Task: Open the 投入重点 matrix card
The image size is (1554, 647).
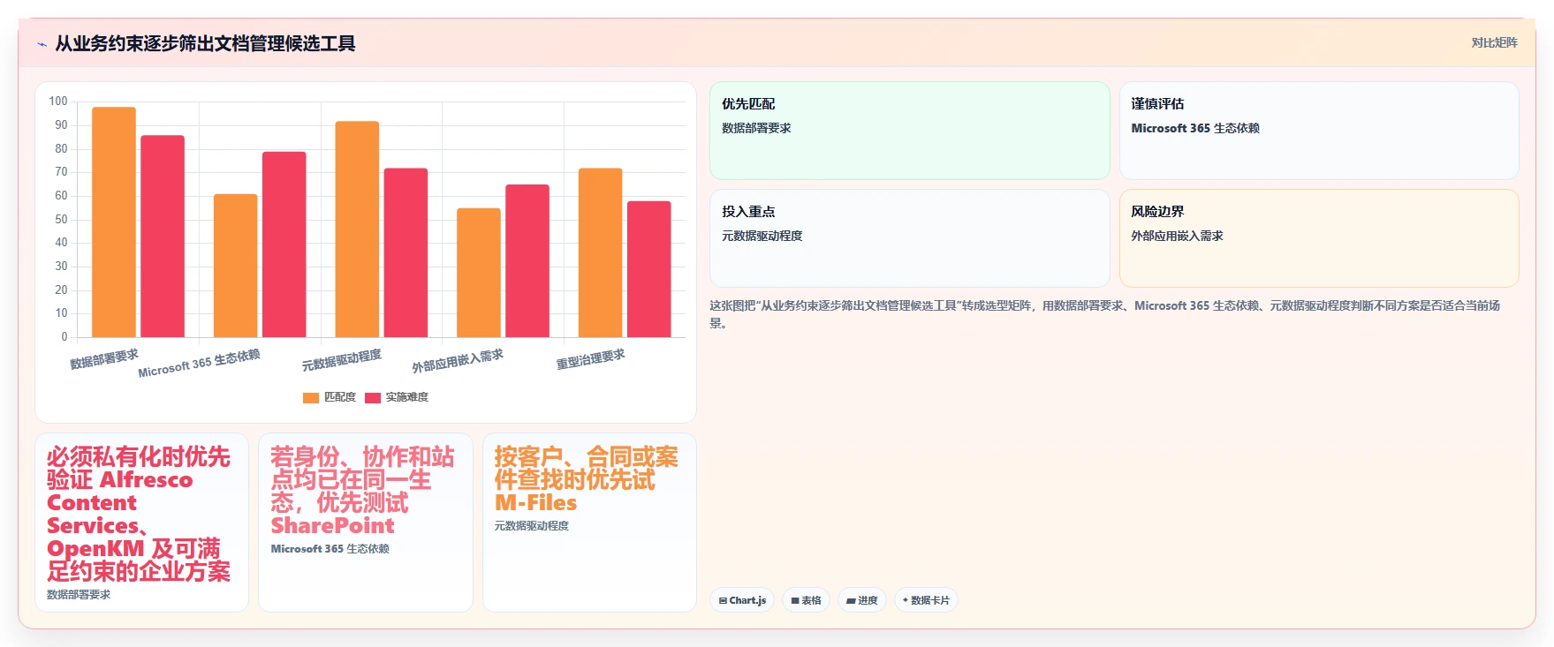Action: point(909,238)
